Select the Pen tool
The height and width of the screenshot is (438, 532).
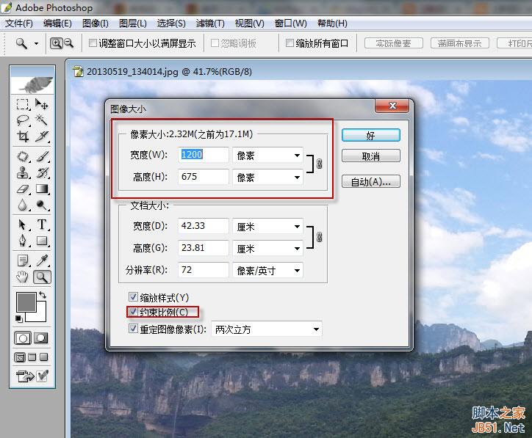[x=23, y=241]
